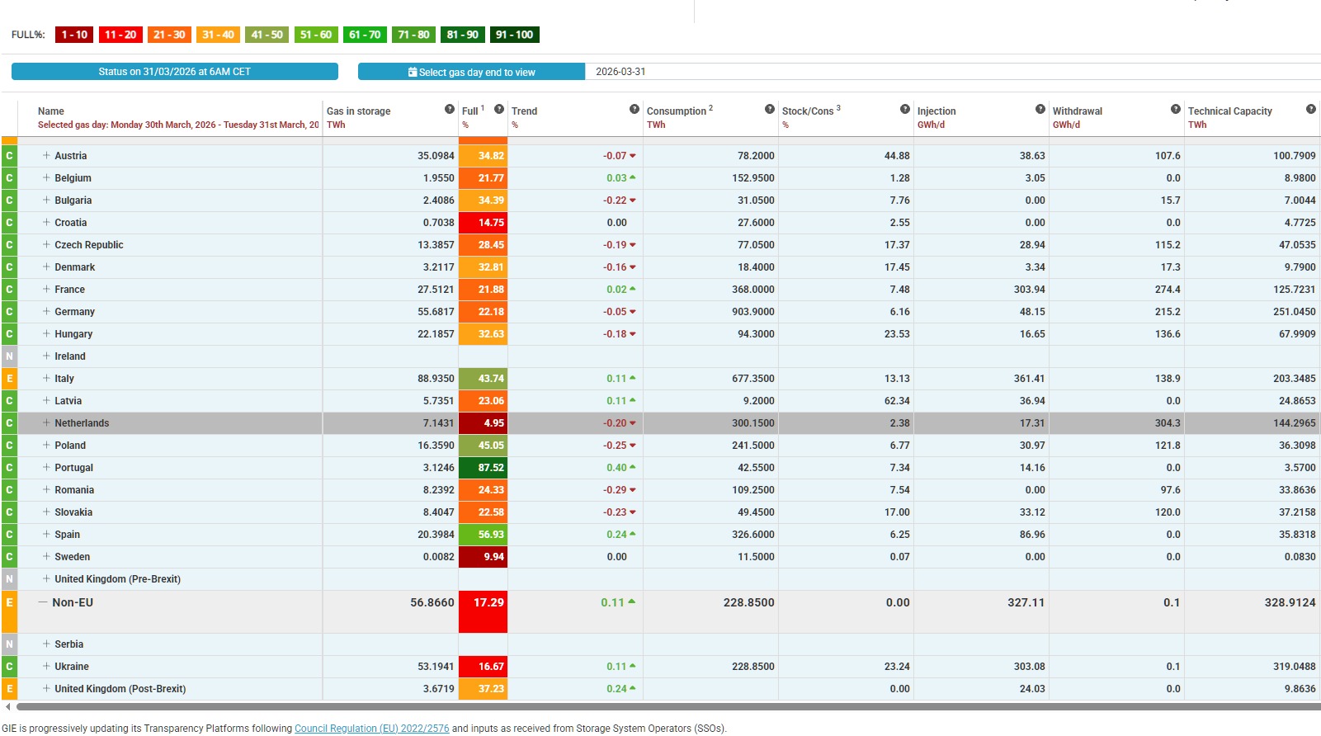Expand the Germany row

(x=46, y=311)
